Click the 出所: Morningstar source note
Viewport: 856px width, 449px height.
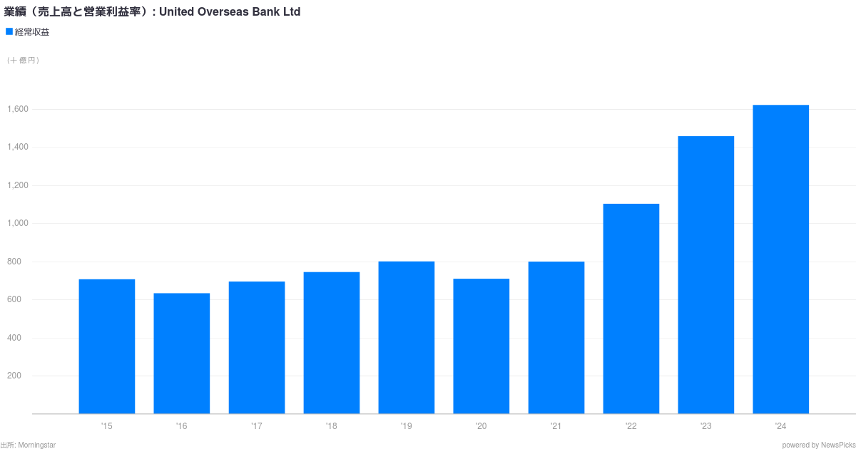click(x=28, y=445)
